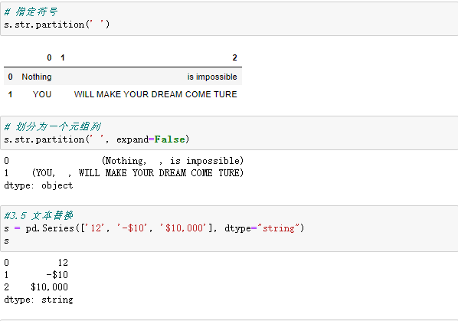Click comment '# 划分为一个元组列'
This screenshot has height=321, width=458.
53,126
